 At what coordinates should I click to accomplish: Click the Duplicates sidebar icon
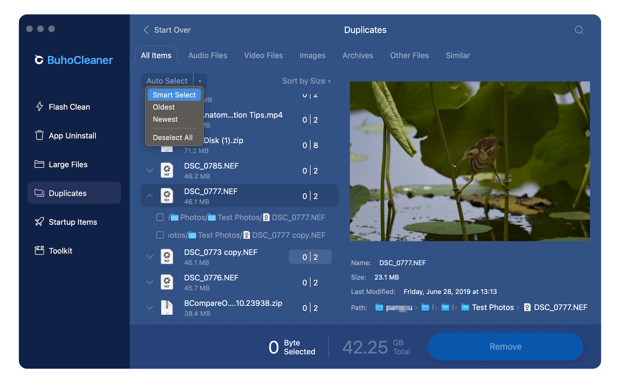coord(39,193)
